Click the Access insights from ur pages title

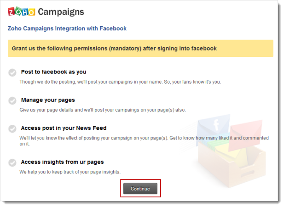click(x=62, y=162)
